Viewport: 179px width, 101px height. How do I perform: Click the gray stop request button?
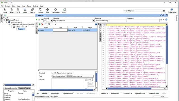pos(39,20)
